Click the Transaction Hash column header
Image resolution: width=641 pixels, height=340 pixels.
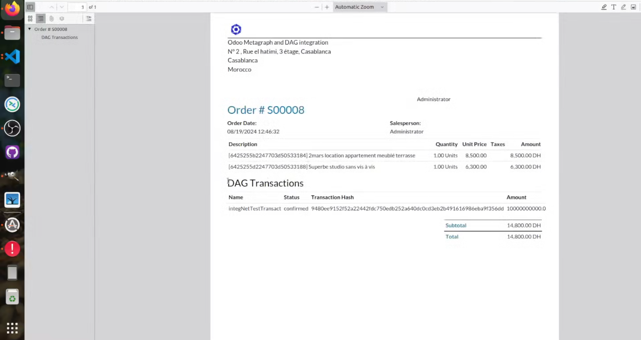click(332, 197)
